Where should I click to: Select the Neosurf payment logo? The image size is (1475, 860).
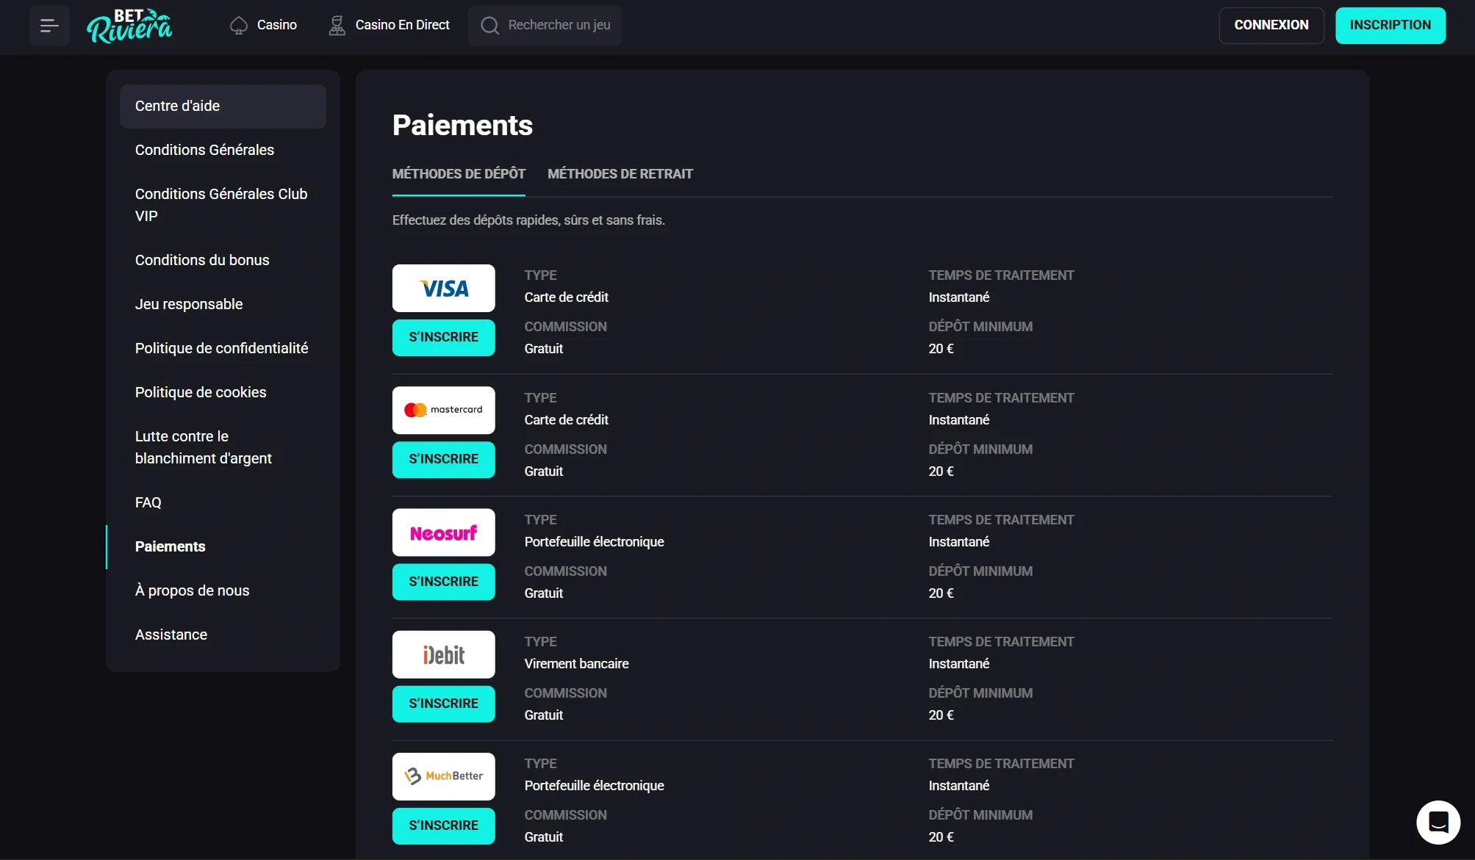[x=443, y=532]
